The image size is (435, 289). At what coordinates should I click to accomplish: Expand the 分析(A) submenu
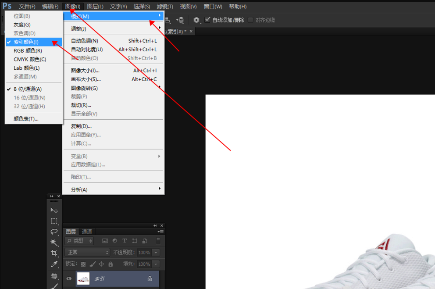tap(114, 190)
